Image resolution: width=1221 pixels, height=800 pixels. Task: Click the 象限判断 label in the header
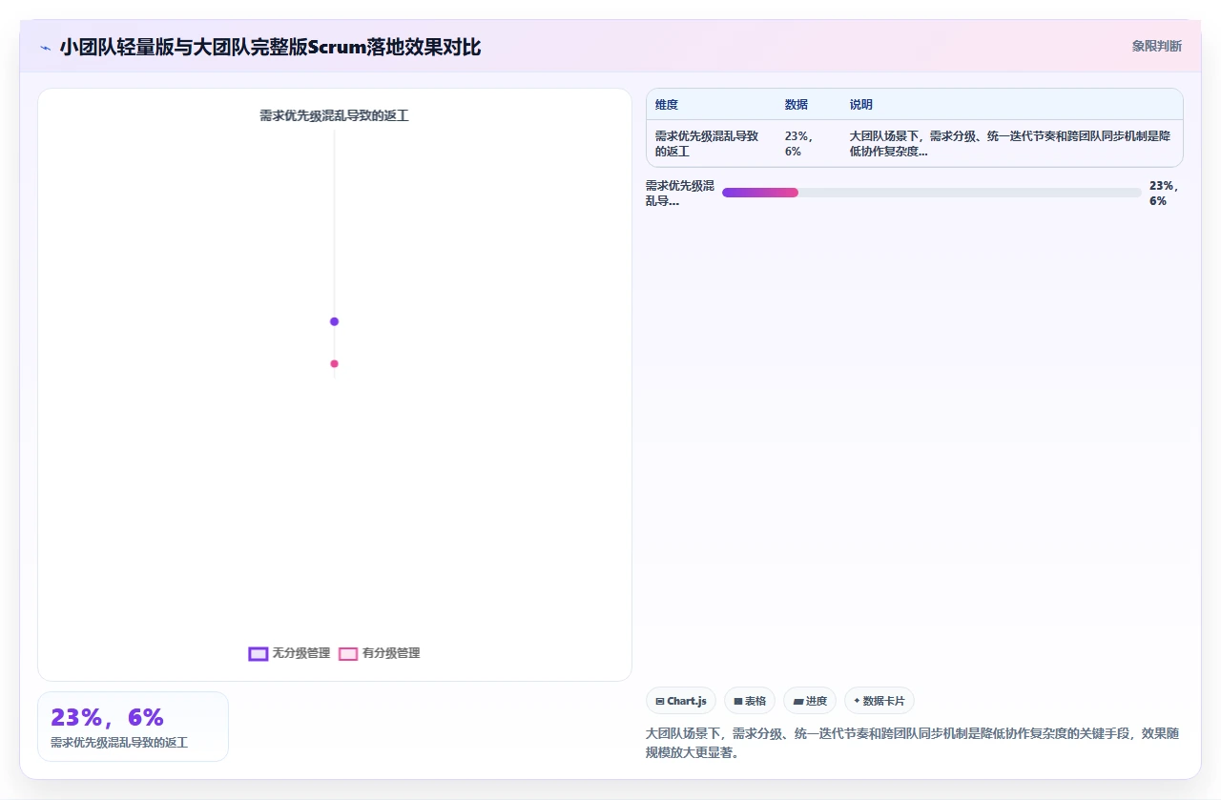pyautogui.click(x=1156, y=46)
